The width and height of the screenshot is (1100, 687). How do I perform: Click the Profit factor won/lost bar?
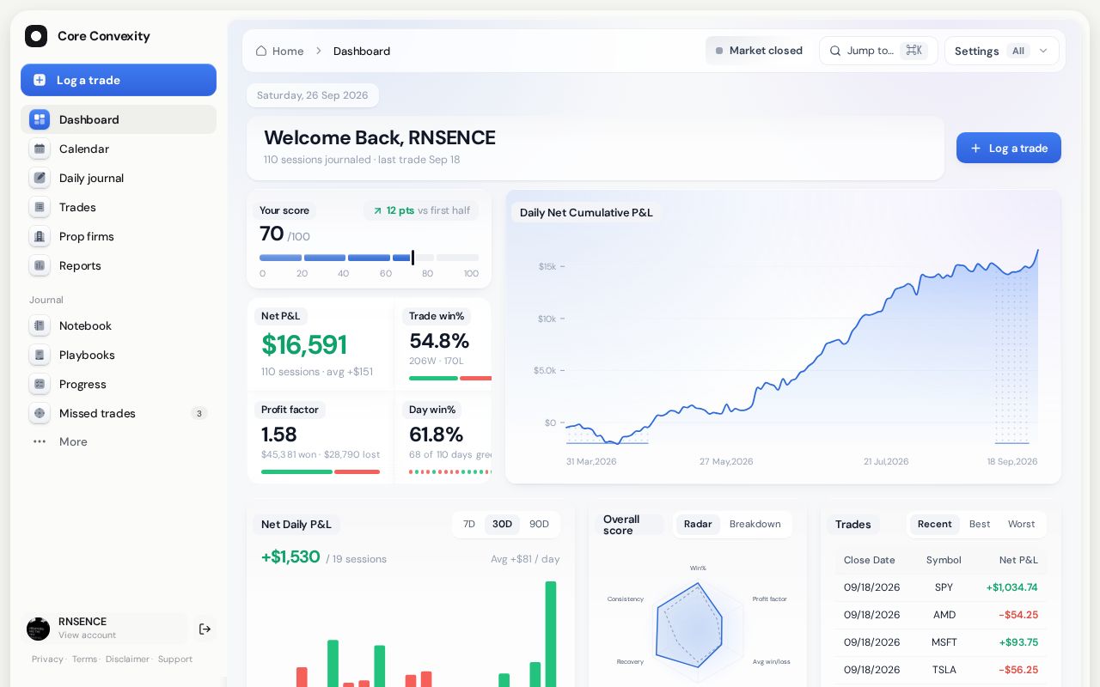point(321,471)
